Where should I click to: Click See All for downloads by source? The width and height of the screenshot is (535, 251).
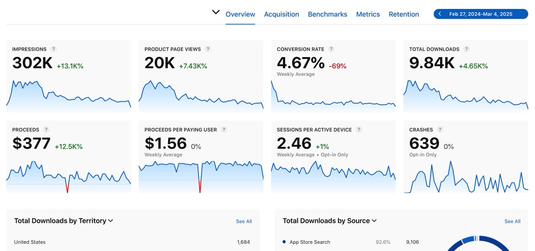[x=512, y=222]
